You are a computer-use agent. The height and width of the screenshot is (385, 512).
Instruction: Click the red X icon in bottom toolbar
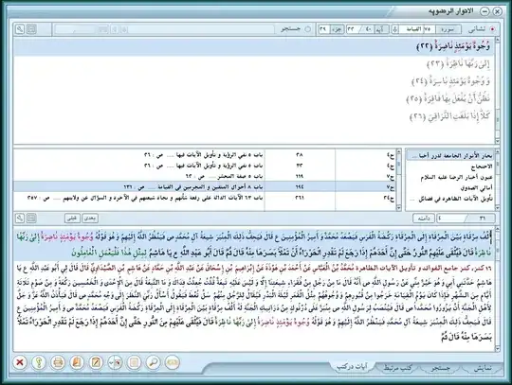[x=20, y=362]
